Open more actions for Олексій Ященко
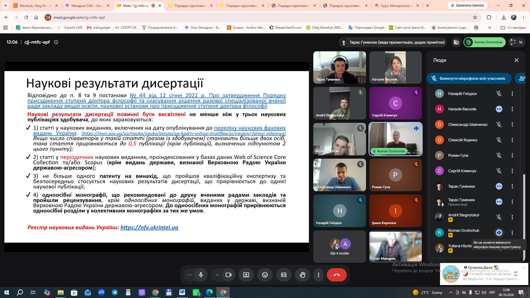Image resolution: width=530 pixels, height=298 pixels. [512, 140]
